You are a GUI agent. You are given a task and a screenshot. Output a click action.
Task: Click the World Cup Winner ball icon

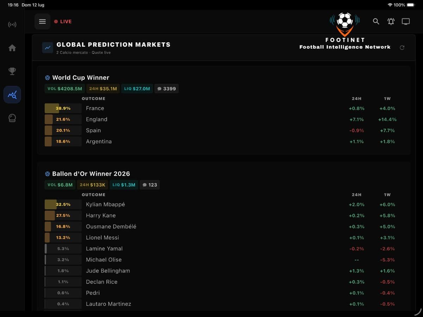(48, 78)
